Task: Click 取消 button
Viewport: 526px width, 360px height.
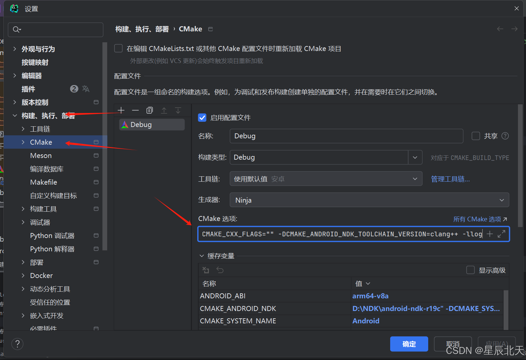Action: coord(453,344)
